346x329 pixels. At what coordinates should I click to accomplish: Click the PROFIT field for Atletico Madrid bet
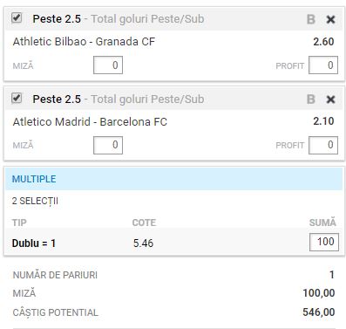pyautogui.click(x=323, y=145)
